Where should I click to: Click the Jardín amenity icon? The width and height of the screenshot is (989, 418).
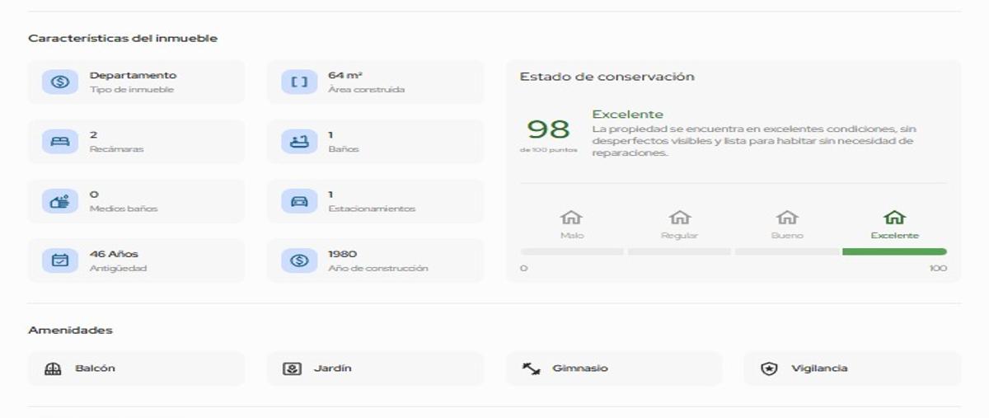[x=292, y=369]
